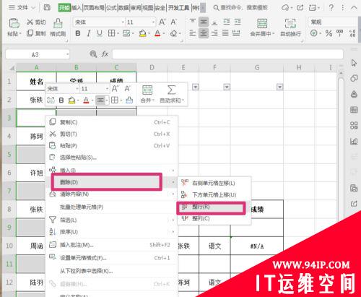Click format painter in the mini toolbar

(x=129, y=100)
